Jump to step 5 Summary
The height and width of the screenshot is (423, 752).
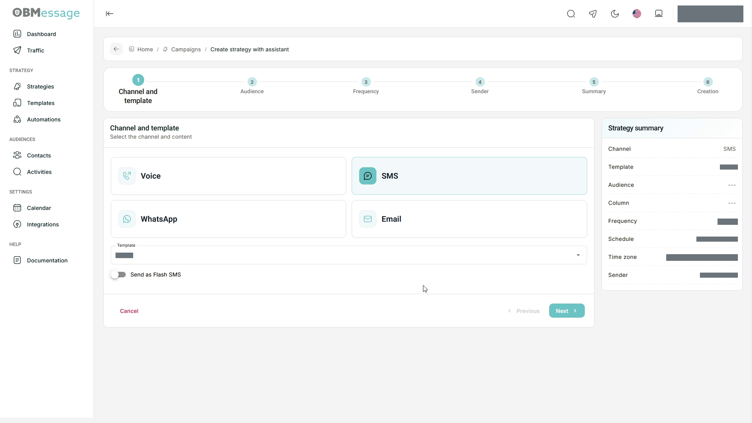594,86
